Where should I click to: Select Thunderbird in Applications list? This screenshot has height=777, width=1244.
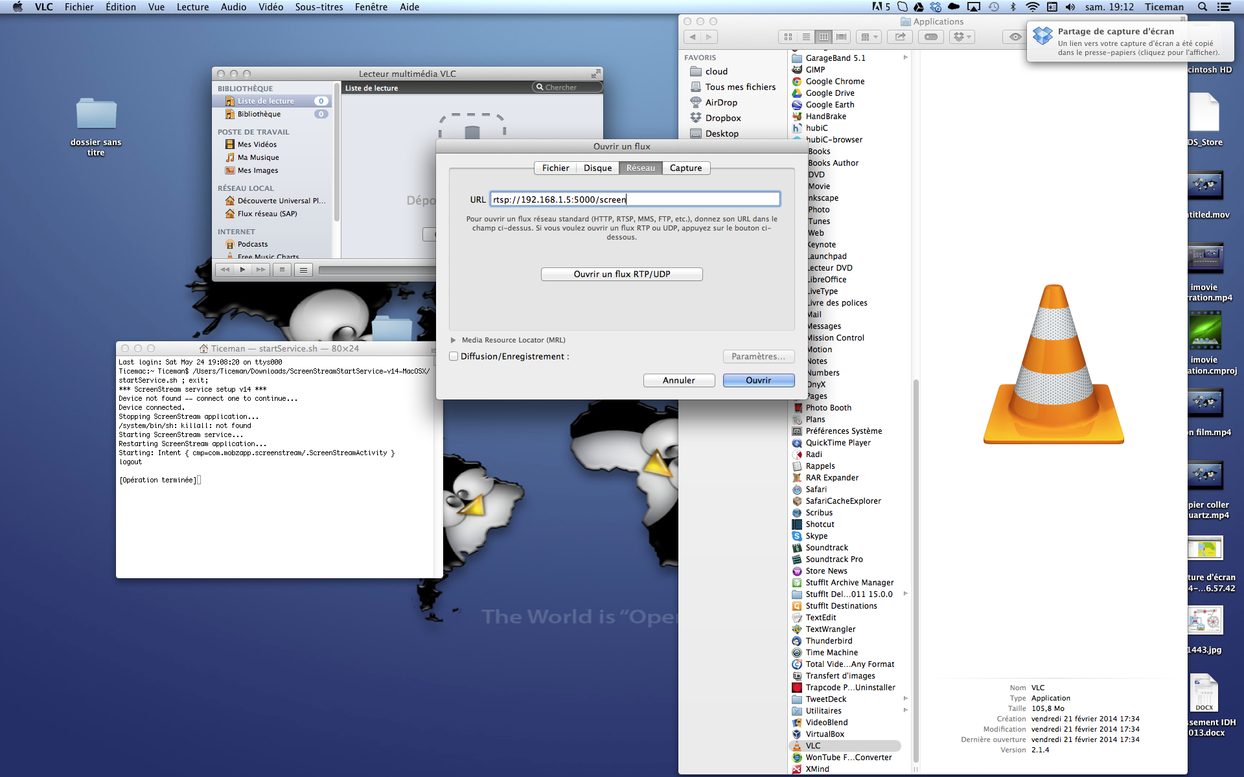pyautogui.click(x=829, y=641)
